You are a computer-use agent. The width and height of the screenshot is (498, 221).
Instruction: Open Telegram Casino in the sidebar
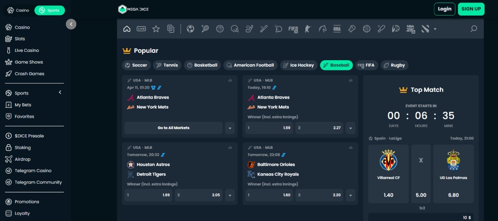[33, 171]
